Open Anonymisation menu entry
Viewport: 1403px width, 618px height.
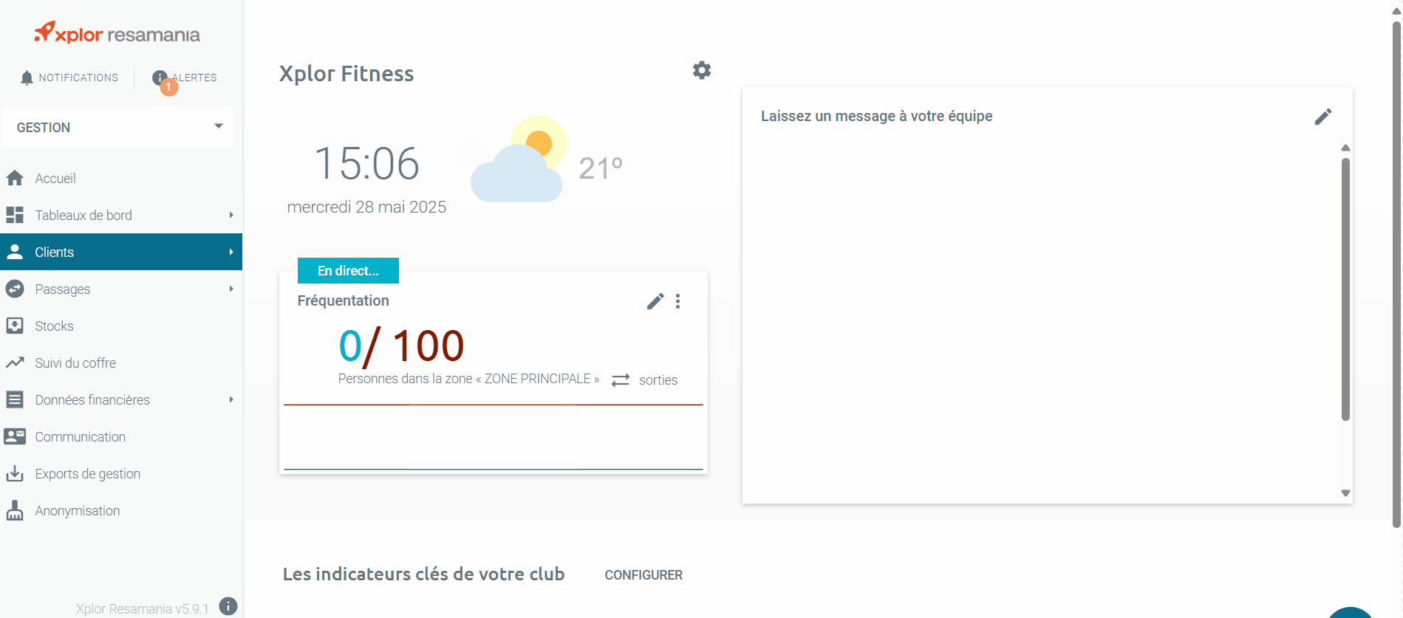[121, 510]
